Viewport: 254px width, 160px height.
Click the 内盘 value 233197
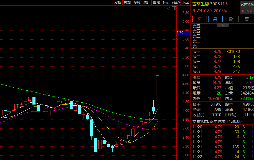(x=247, y=98)
